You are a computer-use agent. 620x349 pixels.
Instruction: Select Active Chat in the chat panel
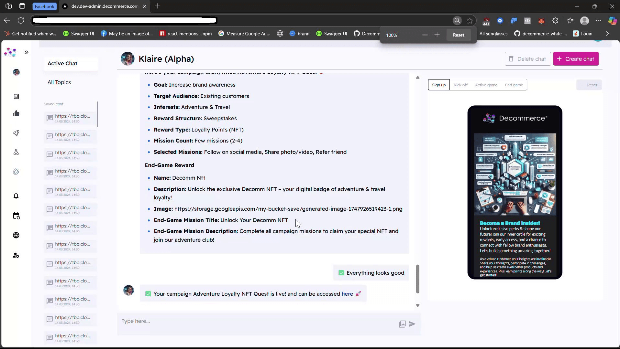pyautogui.click(x=71, y=64)
